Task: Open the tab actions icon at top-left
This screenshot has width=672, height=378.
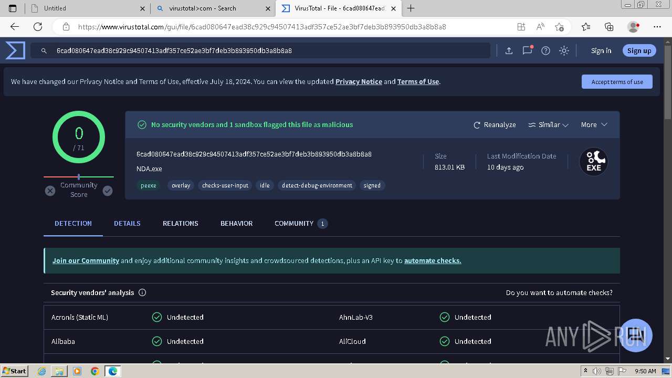Action: (13, 8)
